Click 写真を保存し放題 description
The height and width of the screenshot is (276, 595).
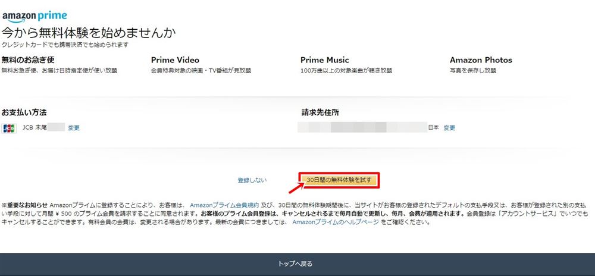tap(473, 71)
